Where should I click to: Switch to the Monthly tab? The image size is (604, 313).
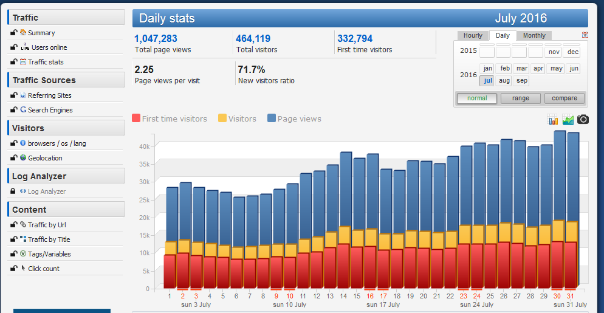point(534,36)
